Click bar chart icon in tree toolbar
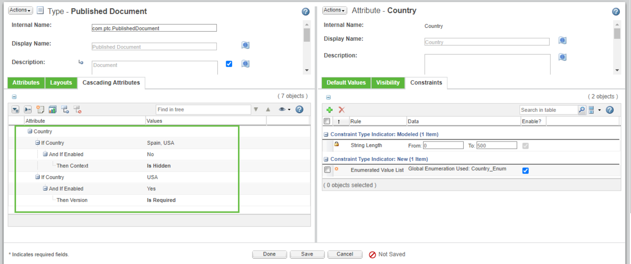 click(52, 109)
